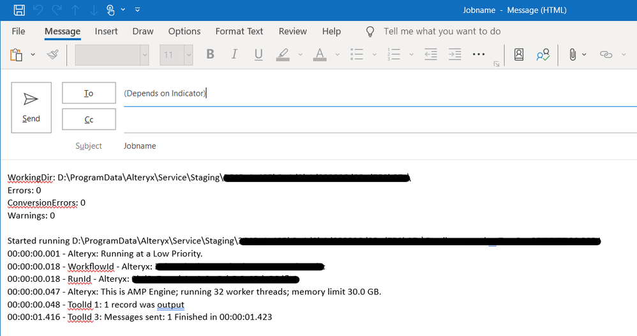Open bullet library dropdown arrow
The height and width of the screenshot is (336, 637).
coord(374,54)
